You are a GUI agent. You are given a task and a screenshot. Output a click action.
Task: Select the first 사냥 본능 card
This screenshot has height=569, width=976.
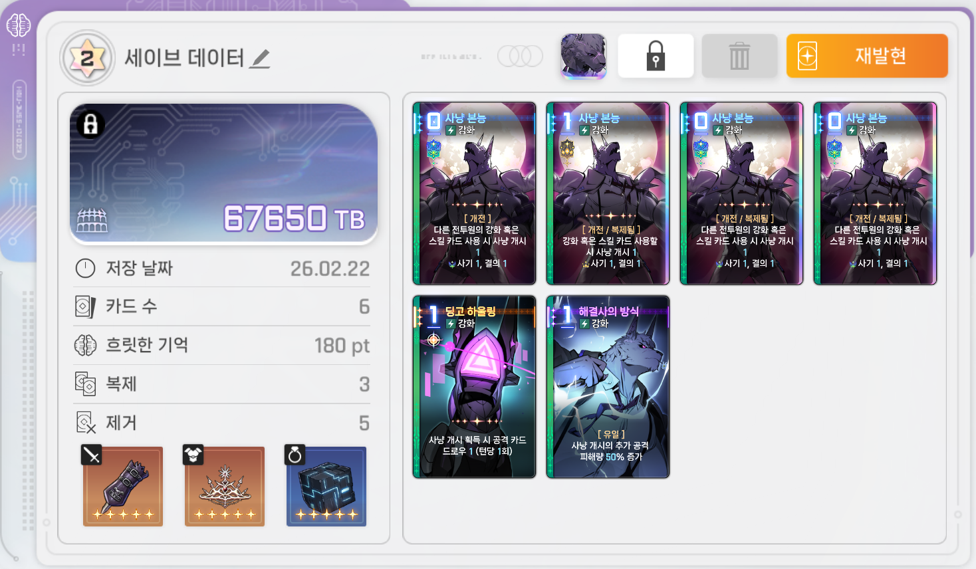[x=474, y=193]
